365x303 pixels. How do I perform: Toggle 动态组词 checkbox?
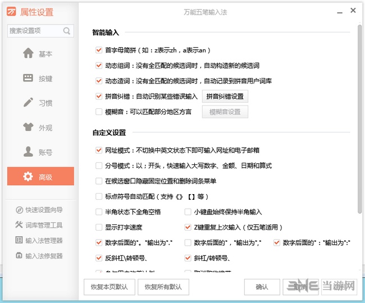[x=99, y=66]
